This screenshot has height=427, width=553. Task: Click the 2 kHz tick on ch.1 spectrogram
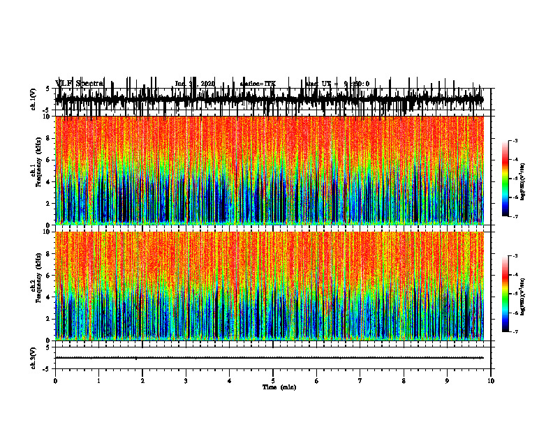[48, 203]
